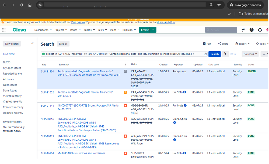Open the Dashboards menu
The width and height of the screenshot is (269, 164).
coord(43,30)
